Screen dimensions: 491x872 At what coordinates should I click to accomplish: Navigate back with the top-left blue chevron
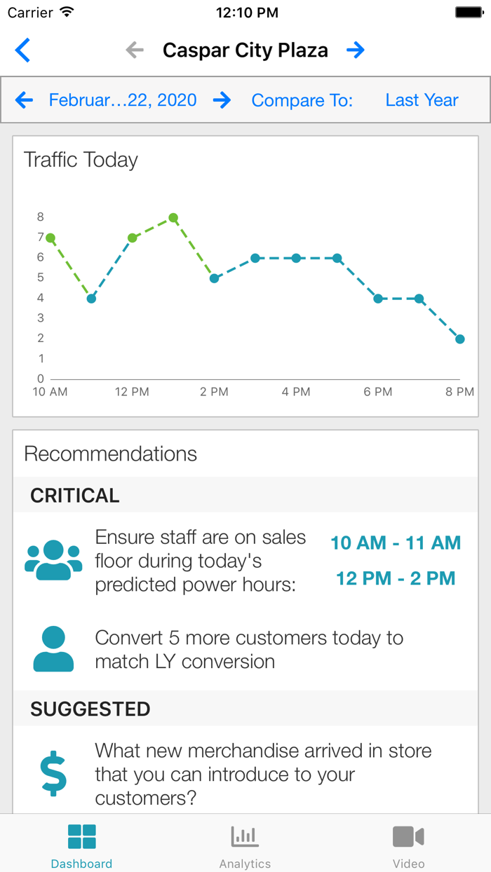pos(22,50)
